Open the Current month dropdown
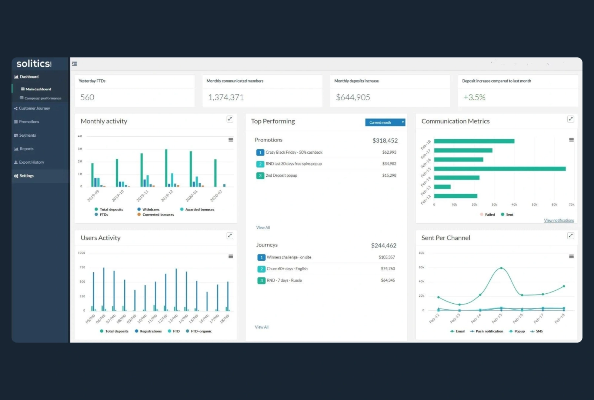This screenshot has height=400, width=594. pyautogui.click(x=385, y=123)
